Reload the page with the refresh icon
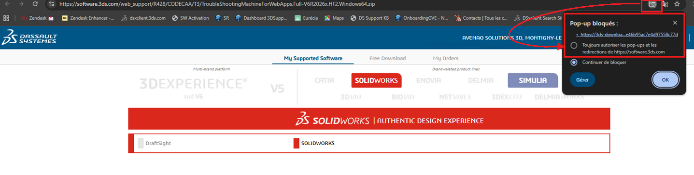 point(35,4)
